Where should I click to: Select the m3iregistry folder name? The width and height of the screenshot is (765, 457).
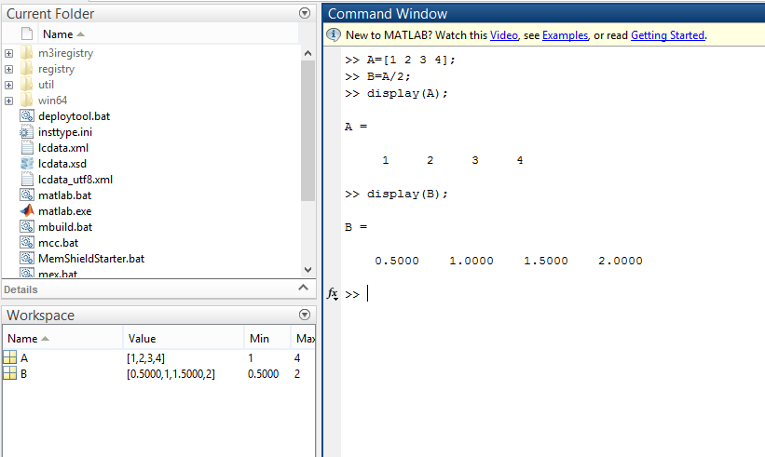pos(66,53)
